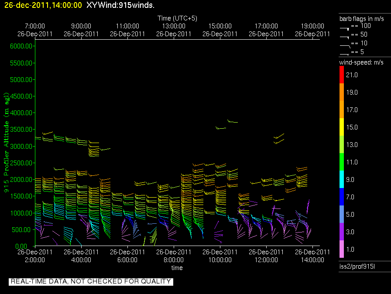Click the 'REAL-TIME DATA, NOT CHECKED FOR QUALITY' banner

click(x=91, y=281)
